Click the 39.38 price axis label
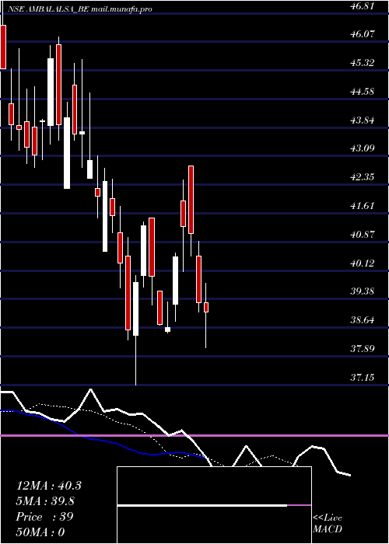Screen dimensions: 389x544 pyautogui.click(x=363, y=291)
